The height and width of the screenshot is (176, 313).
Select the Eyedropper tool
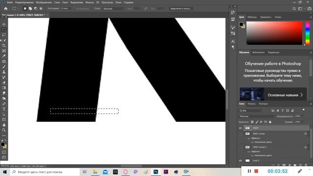coord(4,56)
